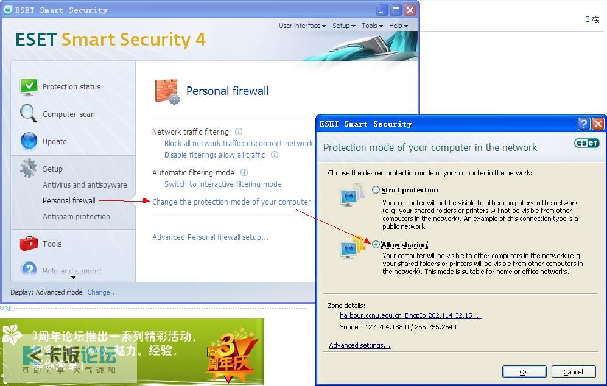Open the Advanced settings link
The image size is (607, 386).
360,345
